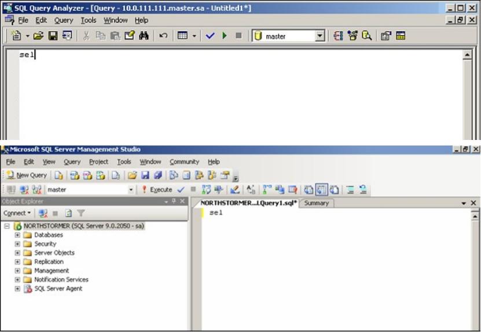Click the grid Execute Mode icon
The height and width of the screenshot is (332, 481).
pyautogui.click(x=182, y=36)
